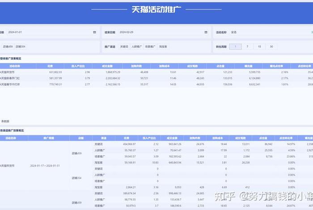
Task: Click the 121,233 clicks cell
Action: coord(228,72)
